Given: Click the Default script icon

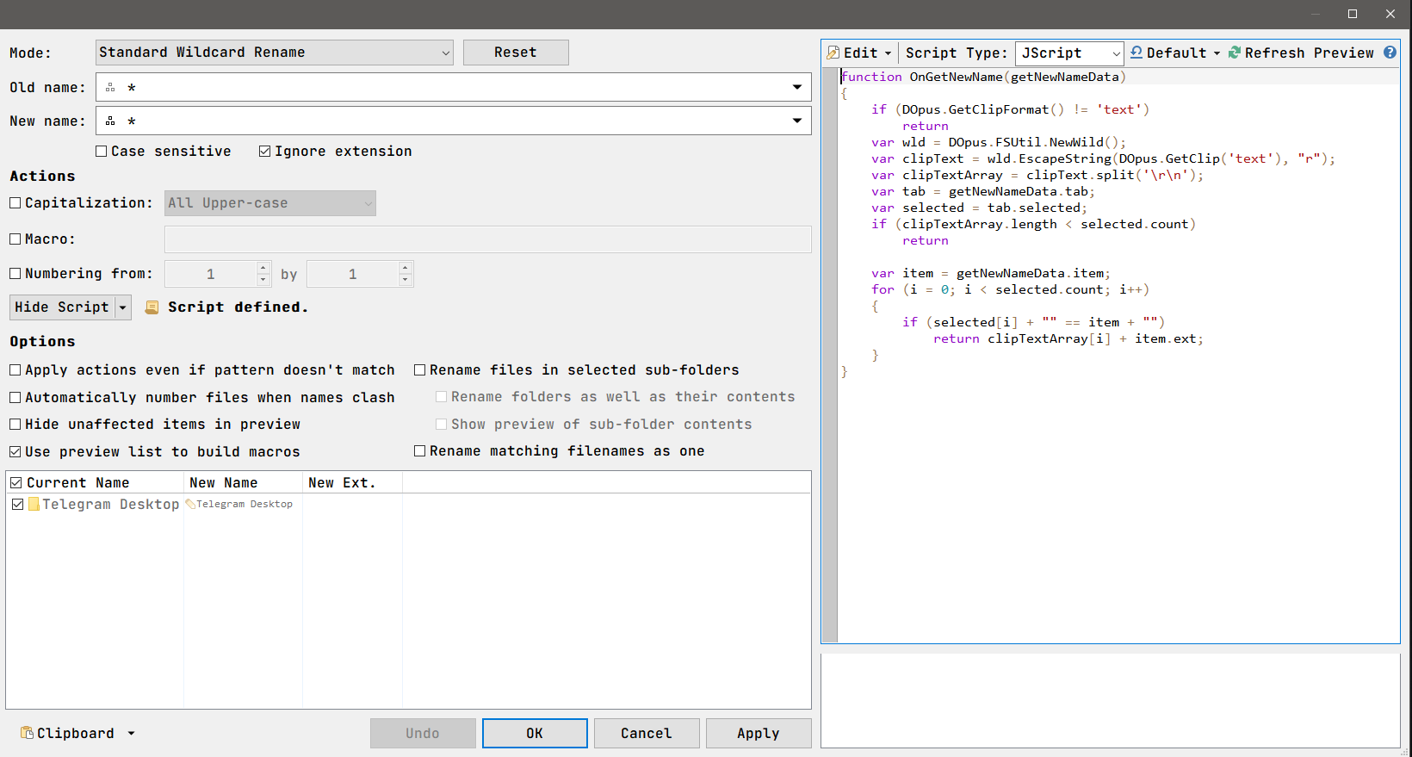Looking at the screenshot, I should tap(1136, 53).
